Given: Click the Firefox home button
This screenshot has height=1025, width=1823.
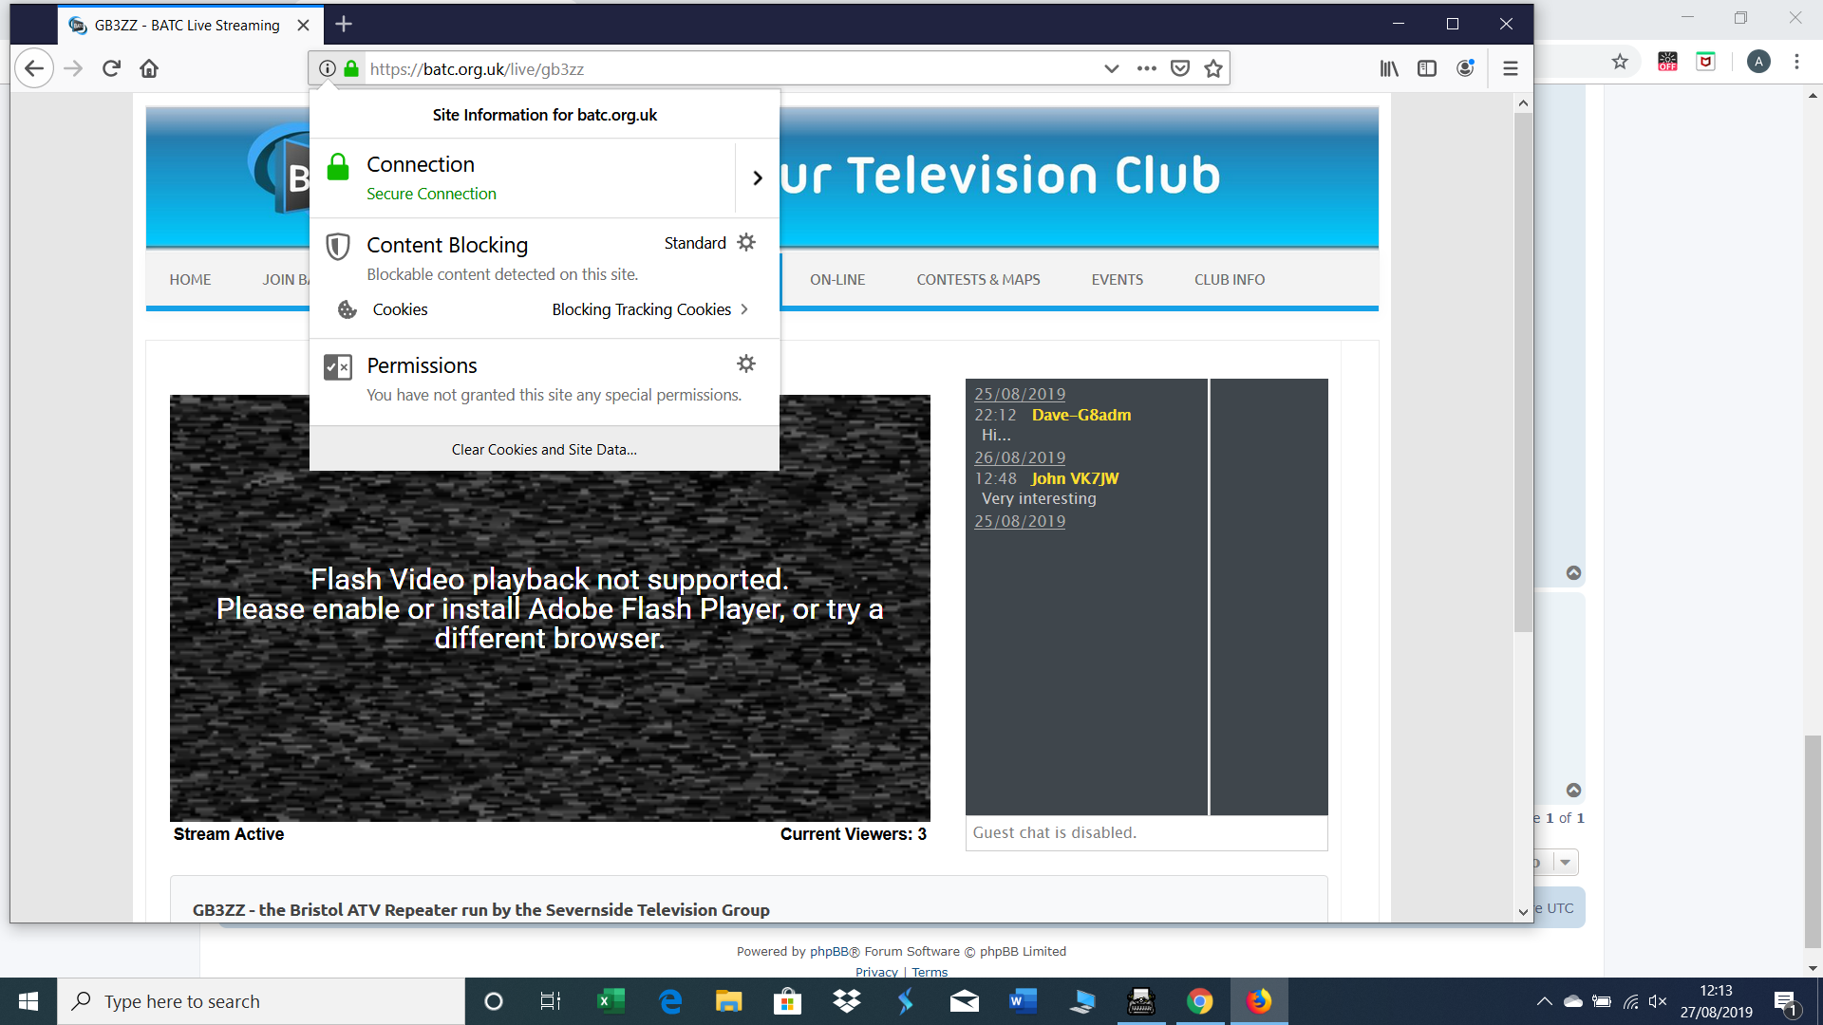Looking at the screenshot, I should point(149,68).
